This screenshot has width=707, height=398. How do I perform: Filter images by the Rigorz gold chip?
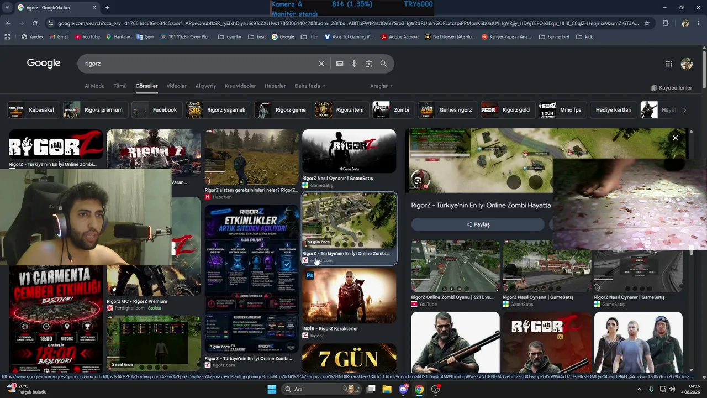coord(508,110)
